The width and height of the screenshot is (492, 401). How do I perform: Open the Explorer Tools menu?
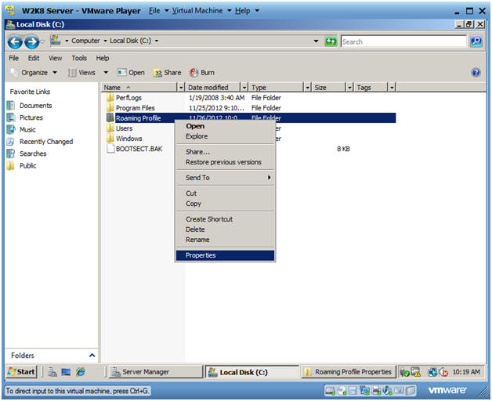[79, 58]
